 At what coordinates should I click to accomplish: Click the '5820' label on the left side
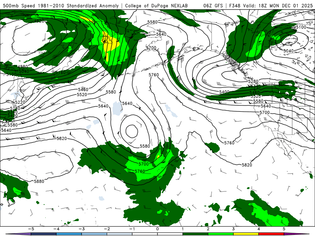pyautogui.click(x=62, y=138)
